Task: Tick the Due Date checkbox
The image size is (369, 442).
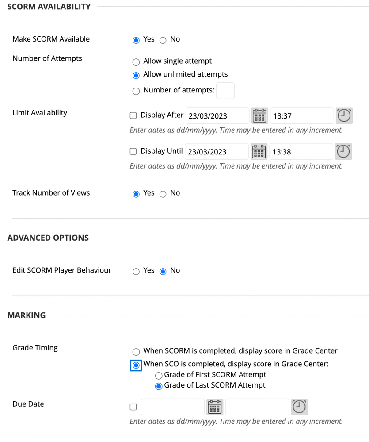Action: click(133, 407)
